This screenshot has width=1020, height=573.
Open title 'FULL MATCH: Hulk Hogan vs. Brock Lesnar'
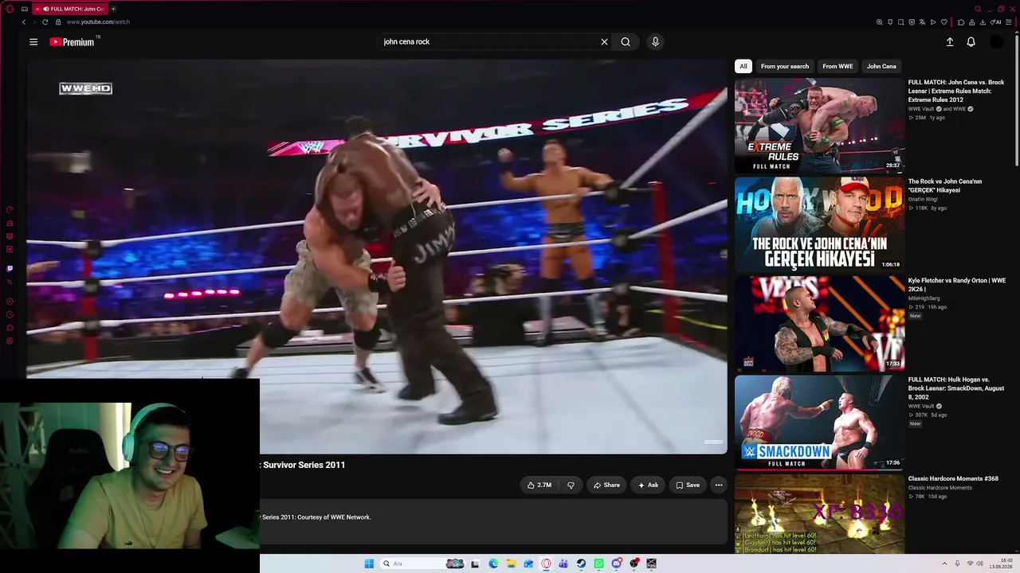click(956, 388)
